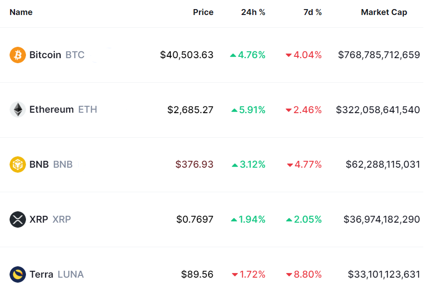Click the Terra LUNA logo icon

click(x=18, y=274)
